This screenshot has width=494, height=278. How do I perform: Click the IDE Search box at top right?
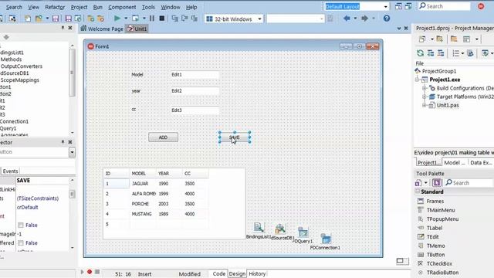click(x=445, y=6)
